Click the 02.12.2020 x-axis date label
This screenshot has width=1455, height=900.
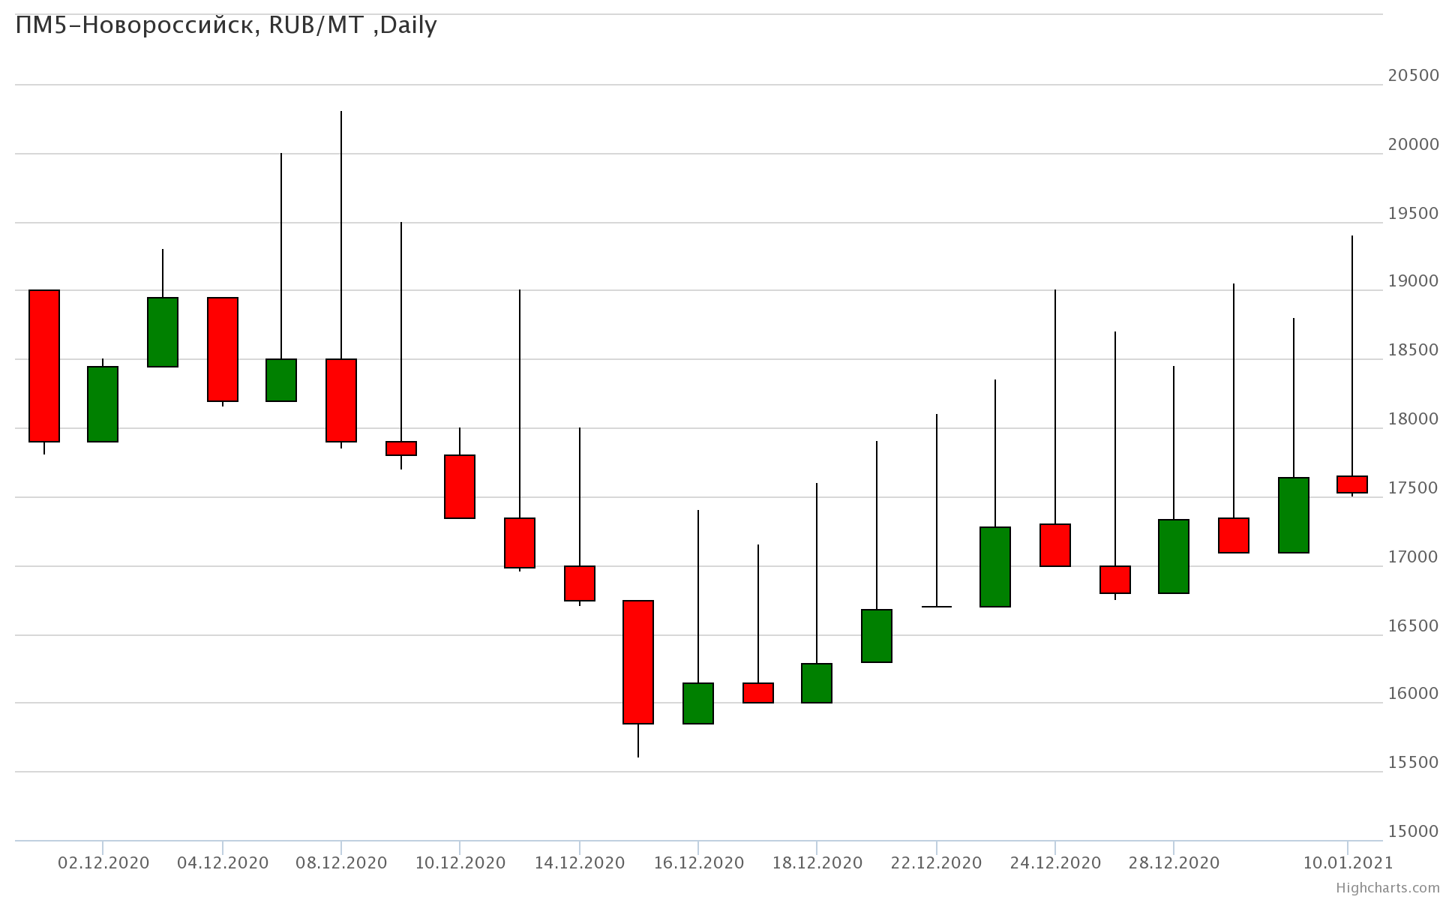[x=103, y=863]
